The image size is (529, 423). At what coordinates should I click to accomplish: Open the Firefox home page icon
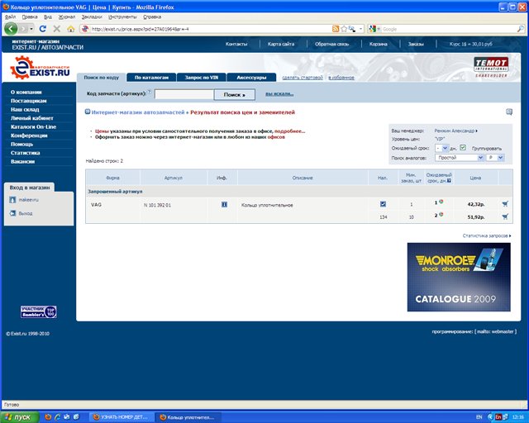(x=70, y=29)
